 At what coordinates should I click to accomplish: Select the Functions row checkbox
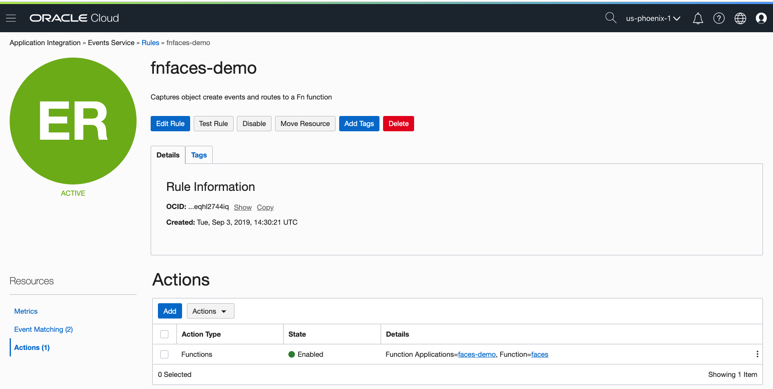click(164, 354)
